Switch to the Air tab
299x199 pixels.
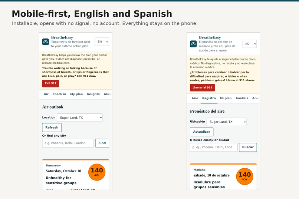pyautogui.click(x=46, y=94)
